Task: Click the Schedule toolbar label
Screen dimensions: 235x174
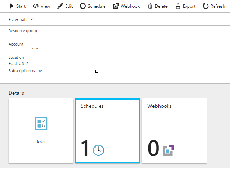Action: (97, 6)
